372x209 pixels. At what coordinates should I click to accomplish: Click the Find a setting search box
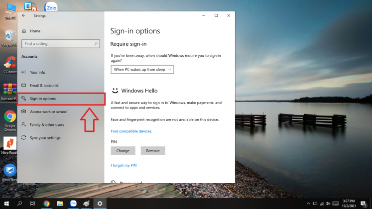click(60, 44)
